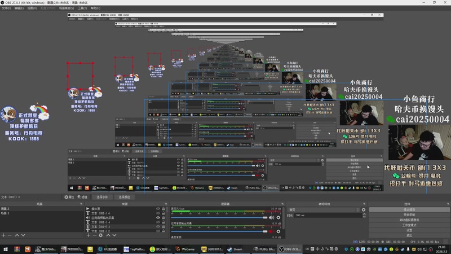This screenshot has height=254, width=451.
Task: Remove the selected source with the minus icon
Action: coord(94,235)
